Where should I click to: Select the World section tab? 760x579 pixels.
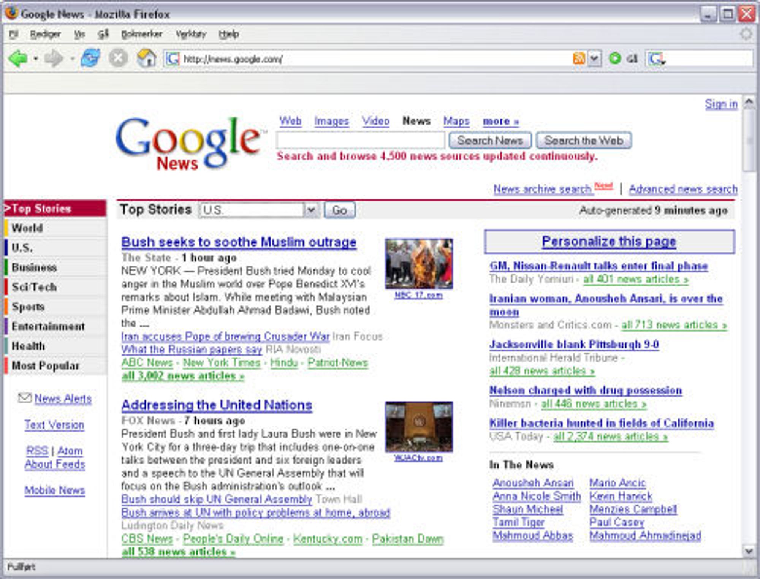55,228
